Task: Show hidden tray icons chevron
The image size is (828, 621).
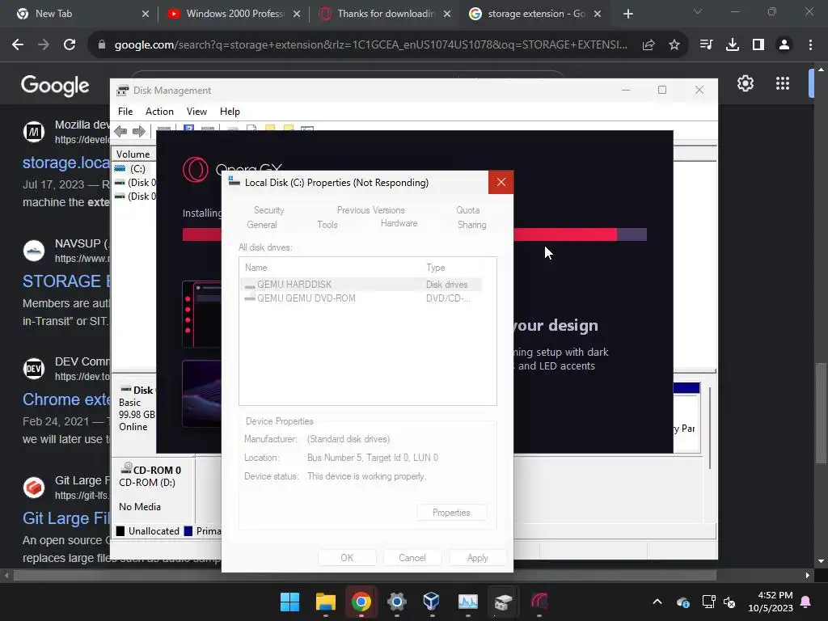Action: pos(657,602)
